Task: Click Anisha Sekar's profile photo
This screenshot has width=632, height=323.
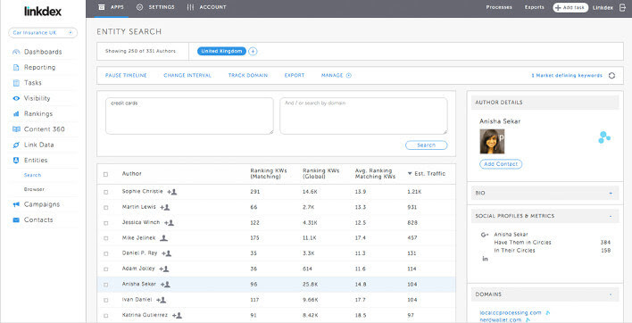Action: (492, 141)
